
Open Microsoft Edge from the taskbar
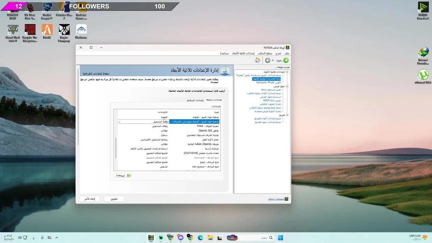click(200, 238)
